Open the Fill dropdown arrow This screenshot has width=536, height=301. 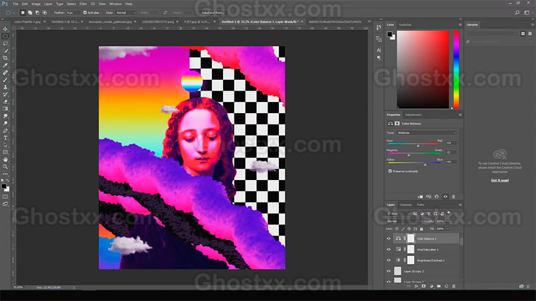pyautogui.click(x=448, y=229)
